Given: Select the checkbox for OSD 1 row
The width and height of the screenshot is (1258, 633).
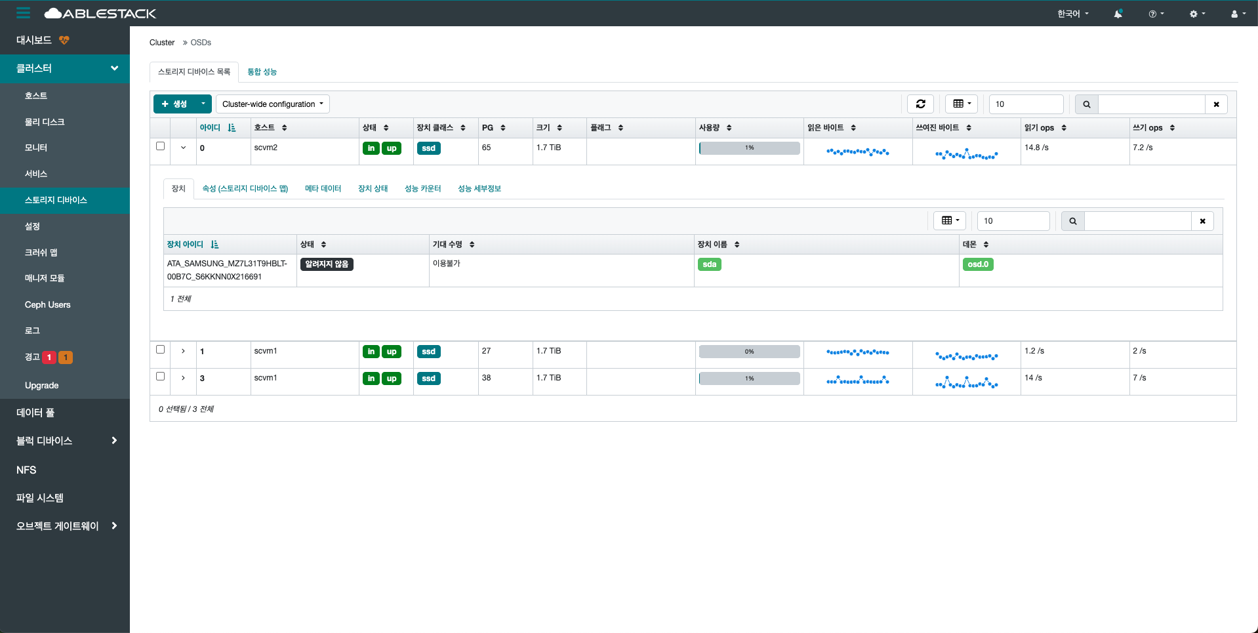Looking at the screenshot, I should pyautogui.click(x=160, y=350).
